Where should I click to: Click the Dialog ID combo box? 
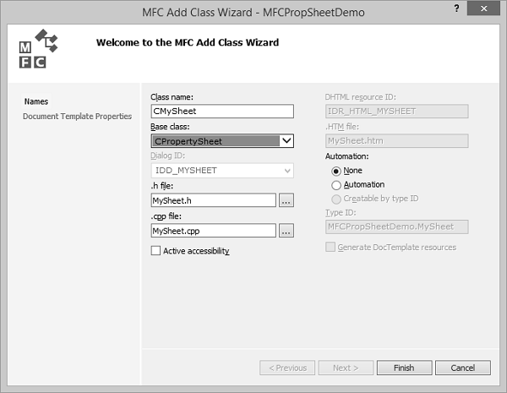[x=221, y=171]
